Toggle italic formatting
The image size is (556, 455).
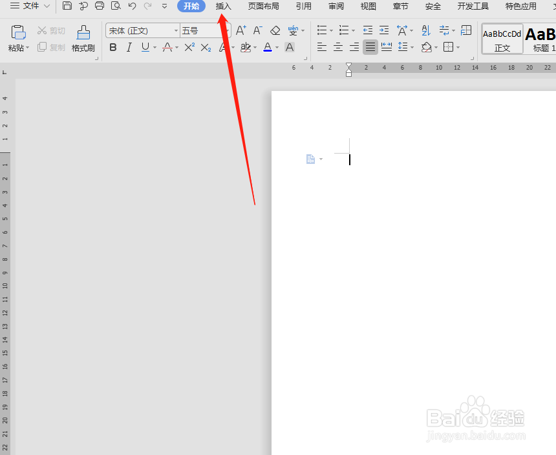click(129, 47)
